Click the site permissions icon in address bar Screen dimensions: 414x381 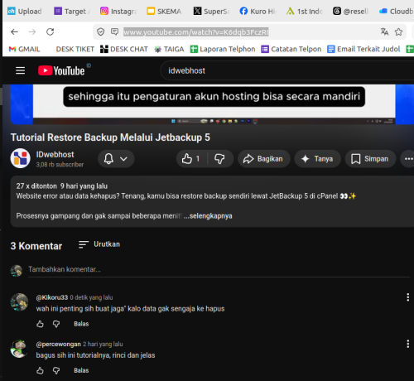pyautogui.click(x=114, y=31)
